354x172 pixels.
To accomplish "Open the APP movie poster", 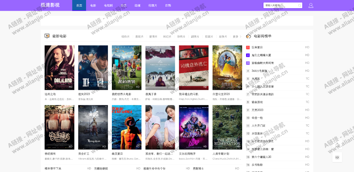I will pos(194,127).
